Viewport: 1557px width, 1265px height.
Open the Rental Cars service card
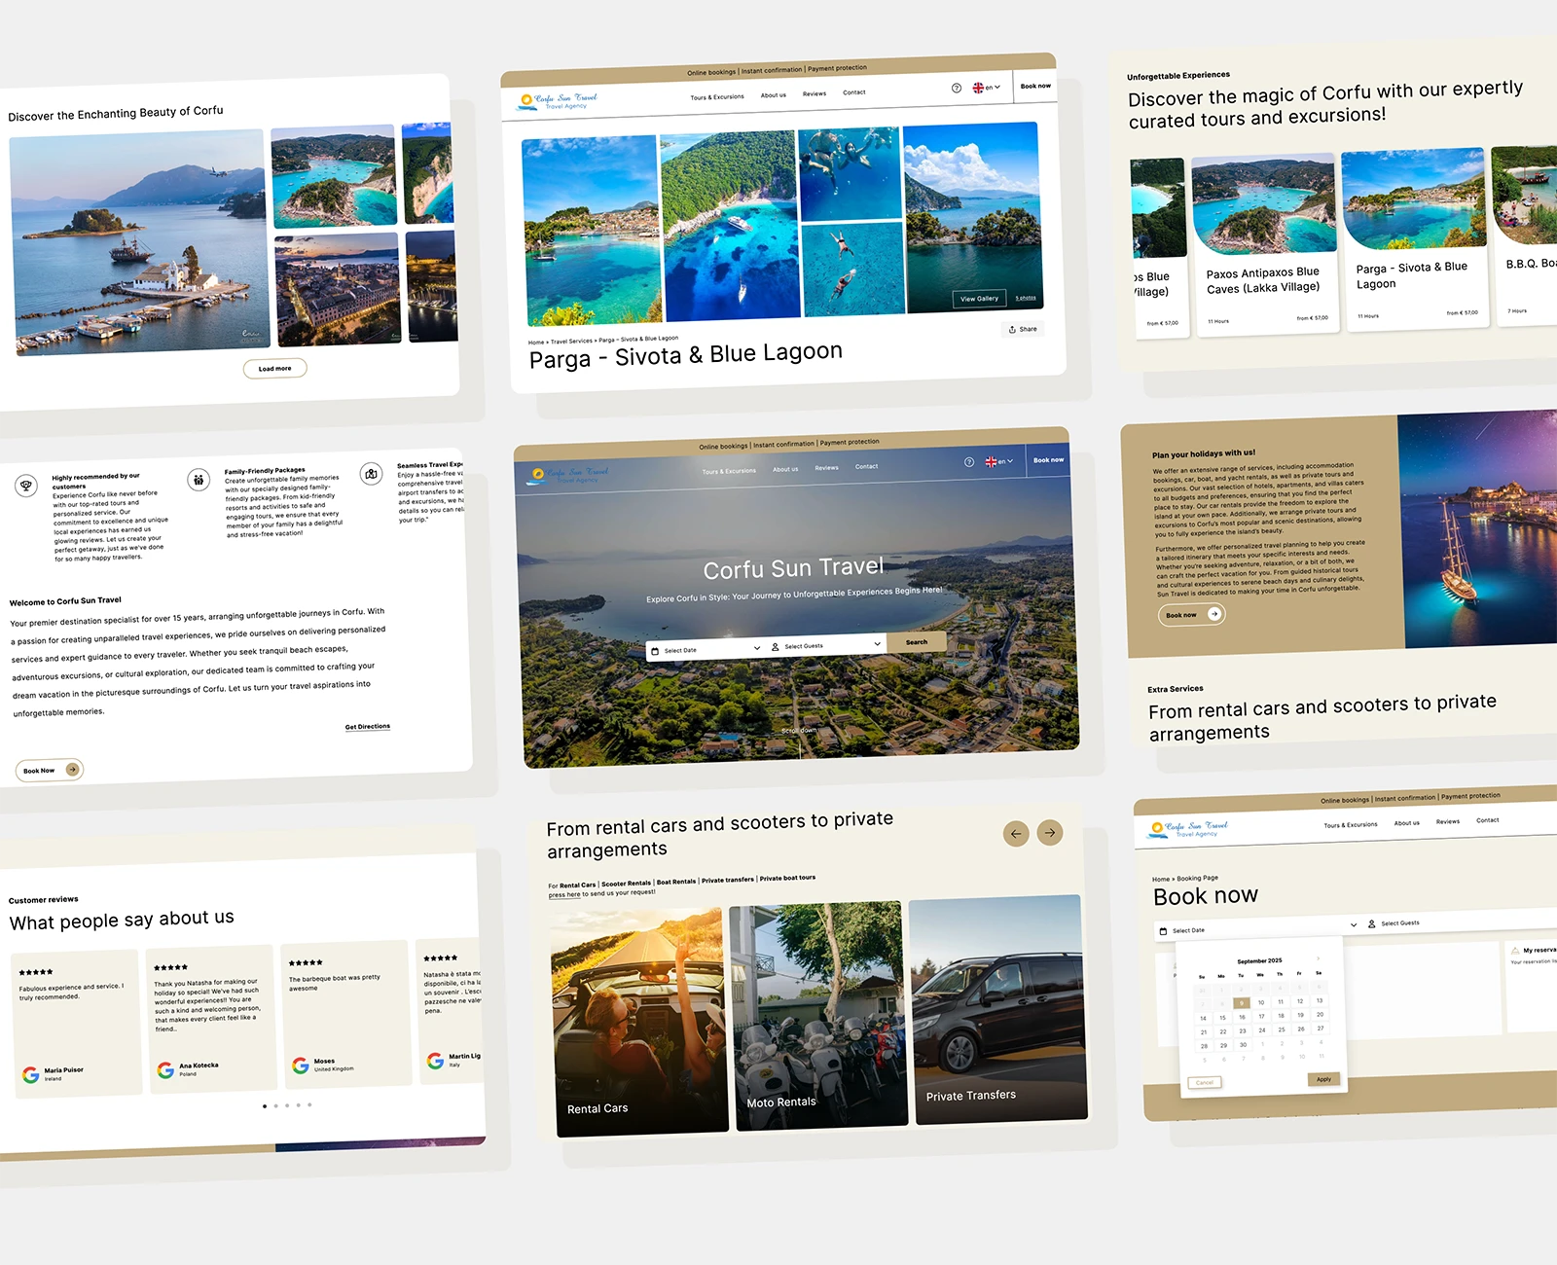tap(640, 1022)
